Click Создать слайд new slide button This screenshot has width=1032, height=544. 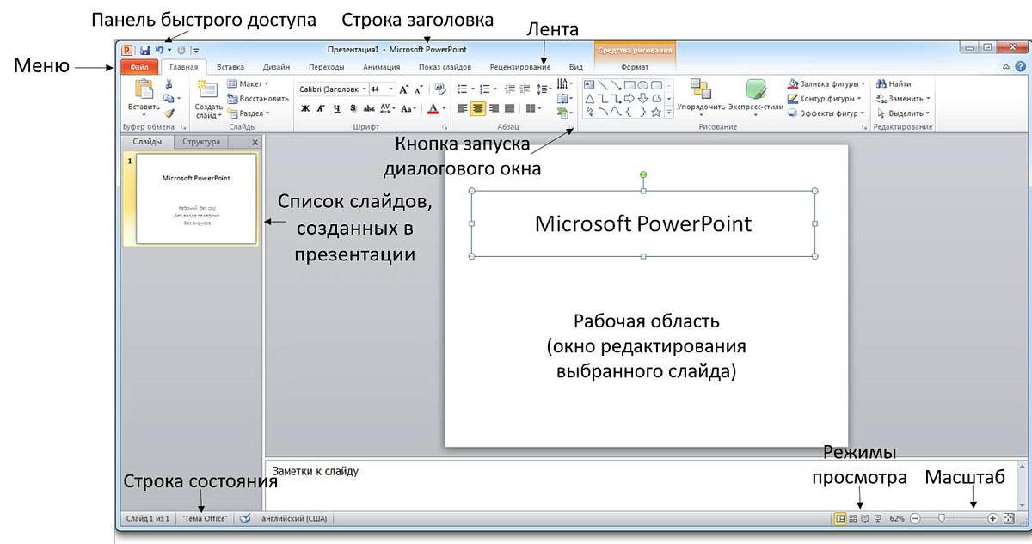[x=208, y=98]
